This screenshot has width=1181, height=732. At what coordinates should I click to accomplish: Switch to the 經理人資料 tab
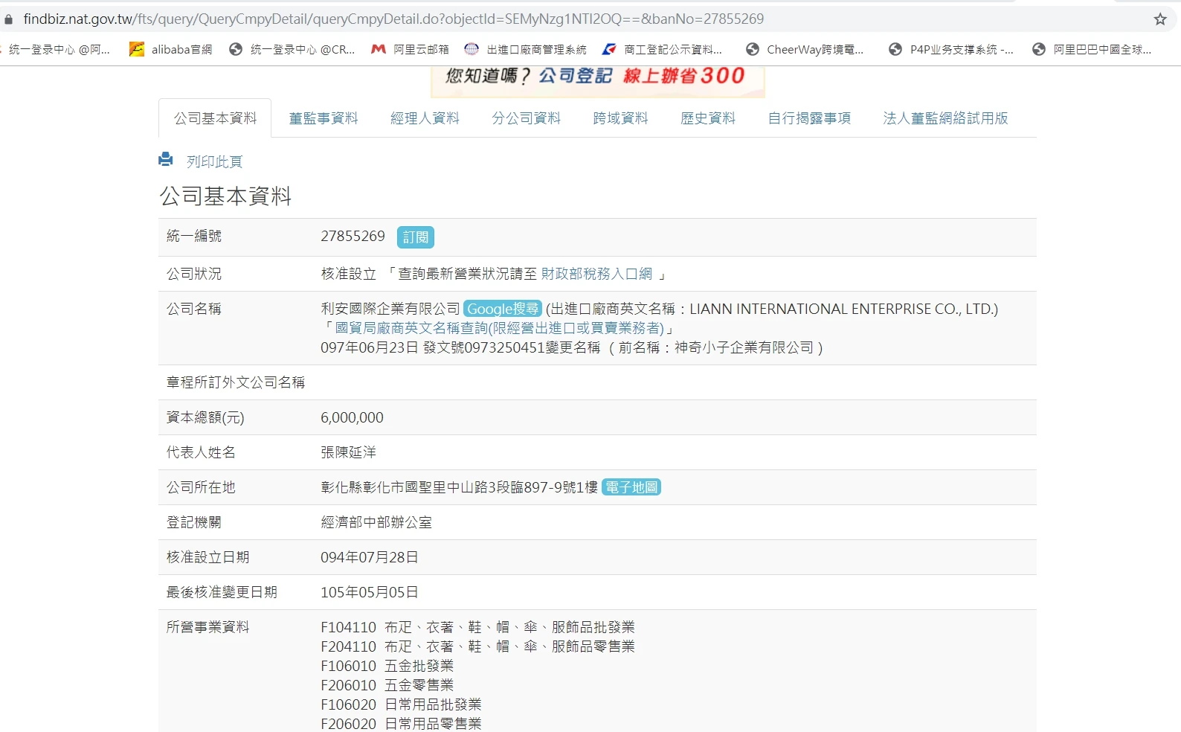click(x=425, y=118)
